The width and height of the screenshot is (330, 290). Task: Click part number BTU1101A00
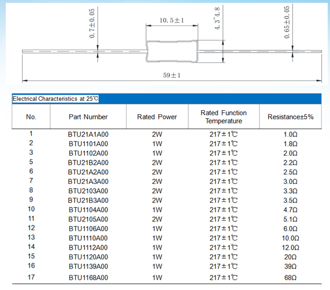coord(88,144)
